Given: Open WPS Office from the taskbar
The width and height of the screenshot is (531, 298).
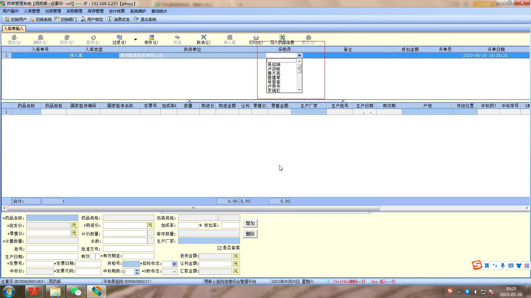Looking at the screenshot, I should tap(34, 291).
